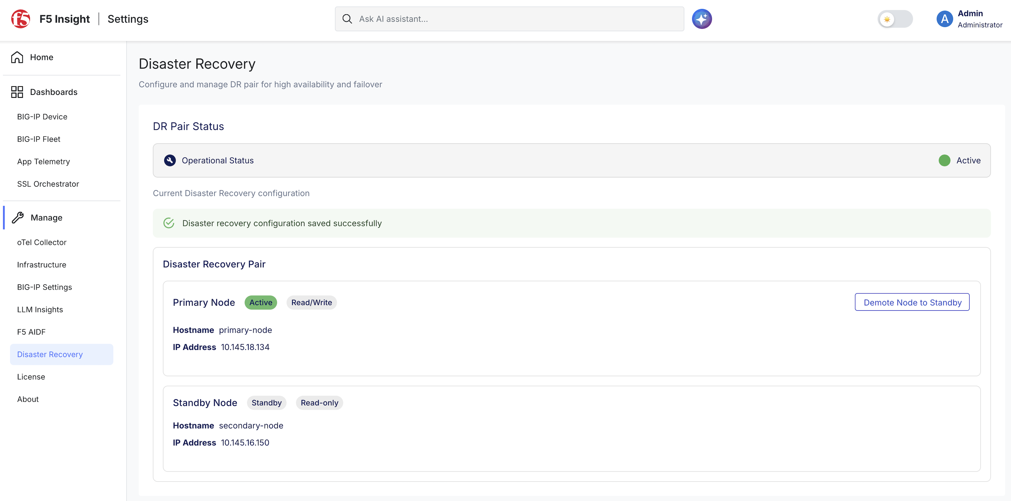Open the AI assistant sparkle icon
The height and width of the screenshot is (501, 1011).
tap(702, 19)
